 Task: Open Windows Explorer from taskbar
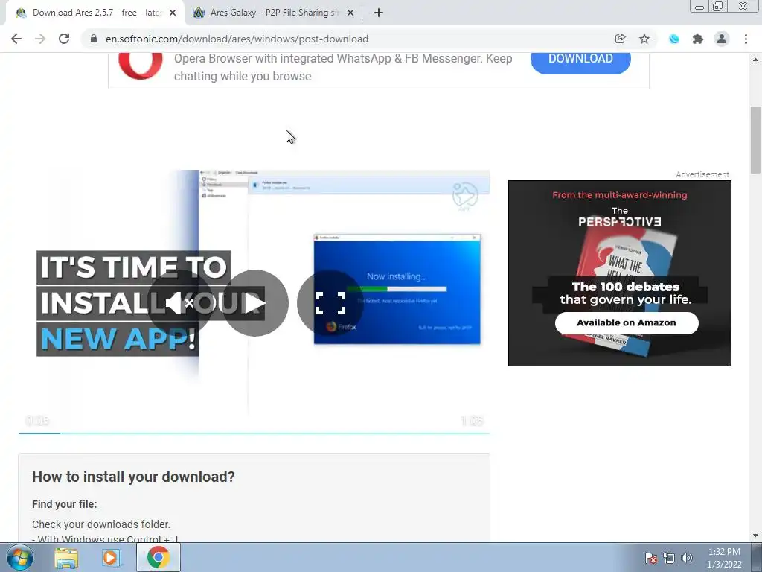[x=66, y=558]
